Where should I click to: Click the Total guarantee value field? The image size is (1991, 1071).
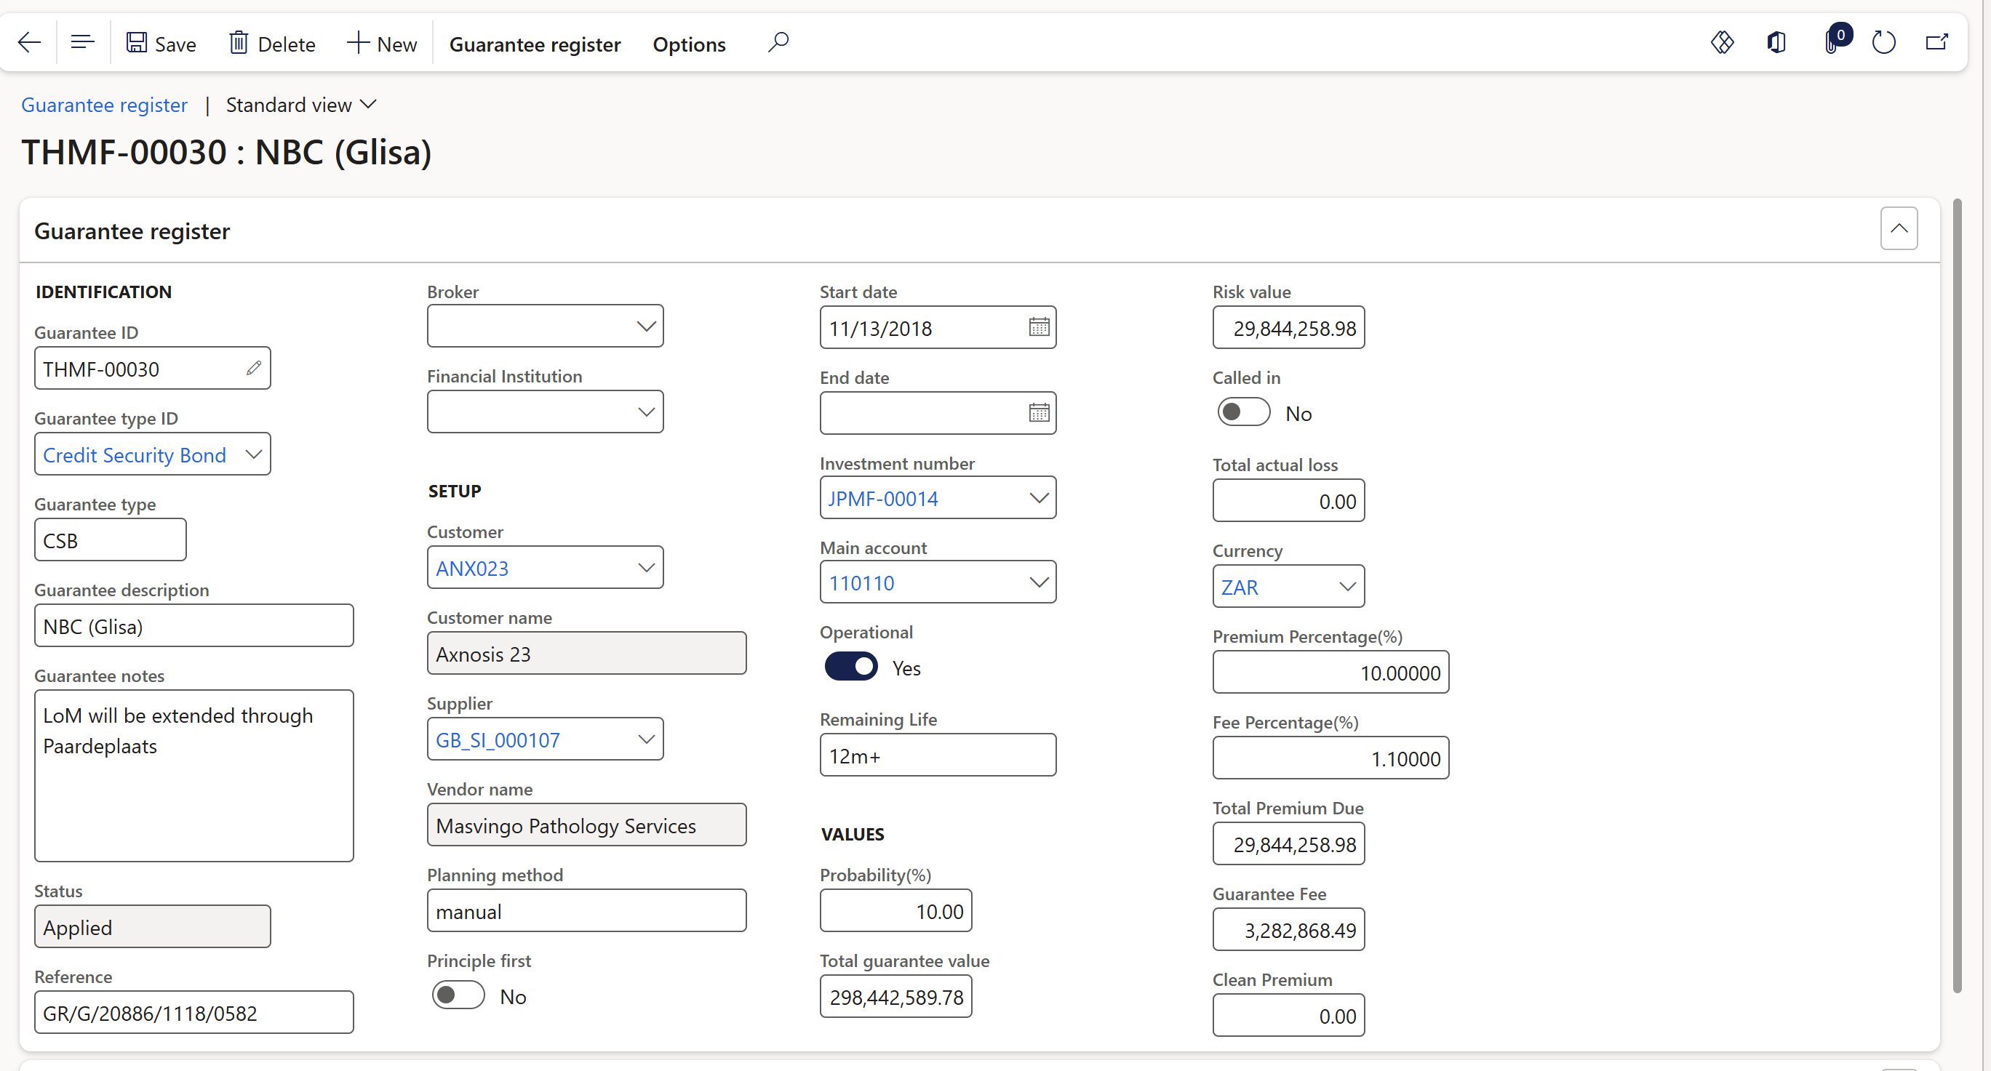click(895, 997)
